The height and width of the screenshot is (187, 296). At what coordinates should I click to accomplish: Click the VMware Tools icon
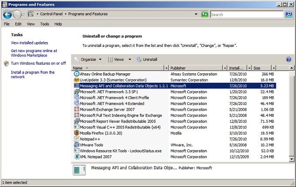pos(77,145)
